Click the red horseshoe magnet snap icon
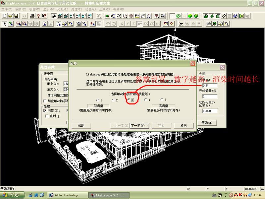 [x=172, y=24]
